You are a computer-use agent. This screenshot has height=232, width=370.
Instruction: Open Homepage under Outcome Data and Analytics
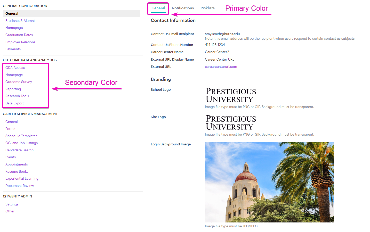click(x=14, y=75)
